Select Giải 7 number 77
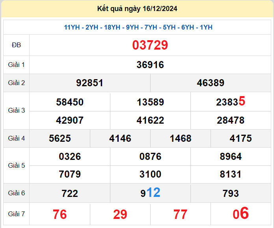The height and width of the screenshot is (228, 274). (x=181, y=214)
